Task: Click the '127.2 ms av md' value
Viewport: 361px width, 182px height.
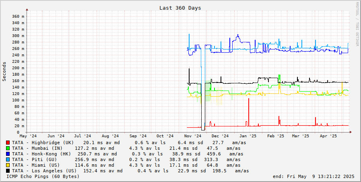Action: click(x=95, y=148)
